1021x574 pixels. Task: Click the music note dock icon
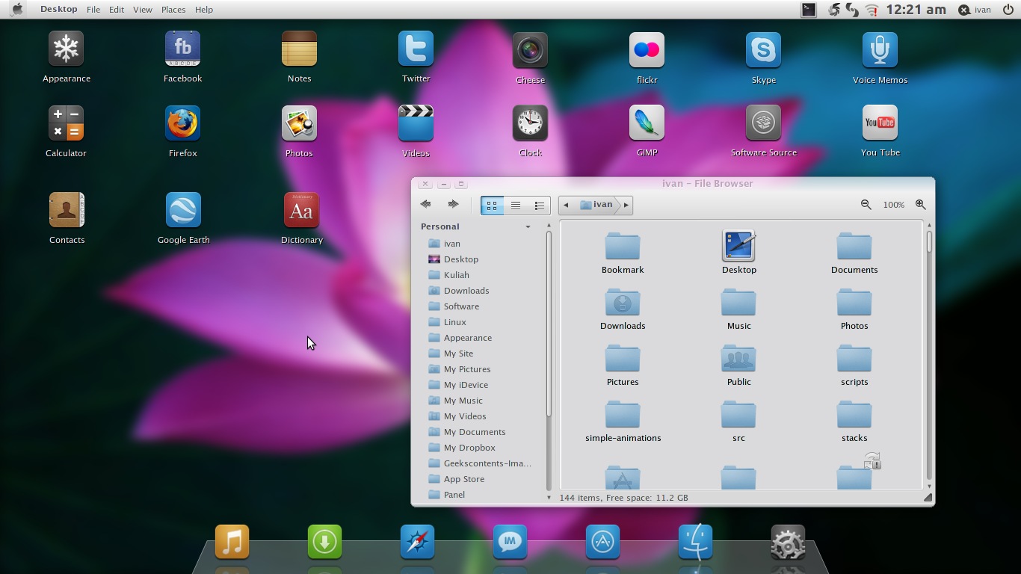(232, 542)
